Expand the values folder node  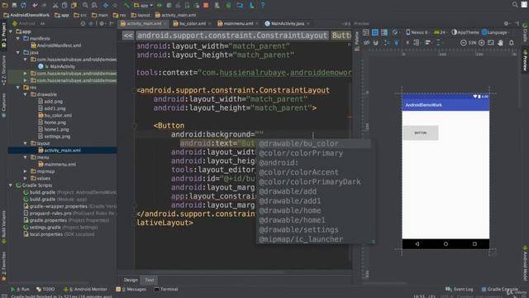pos(26,179)
